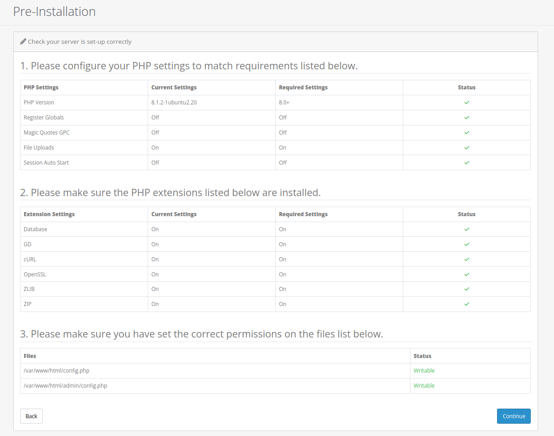
Task: Click the GD extension row label
Action: [x=27, y=244]
